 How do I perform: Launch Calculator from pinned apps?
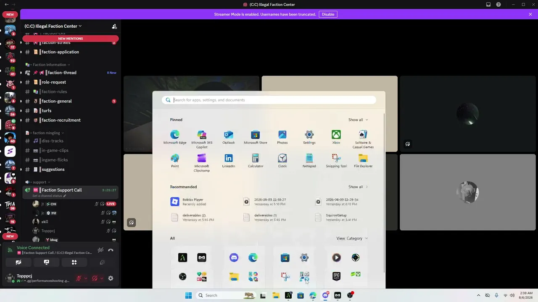pos(256,161)
